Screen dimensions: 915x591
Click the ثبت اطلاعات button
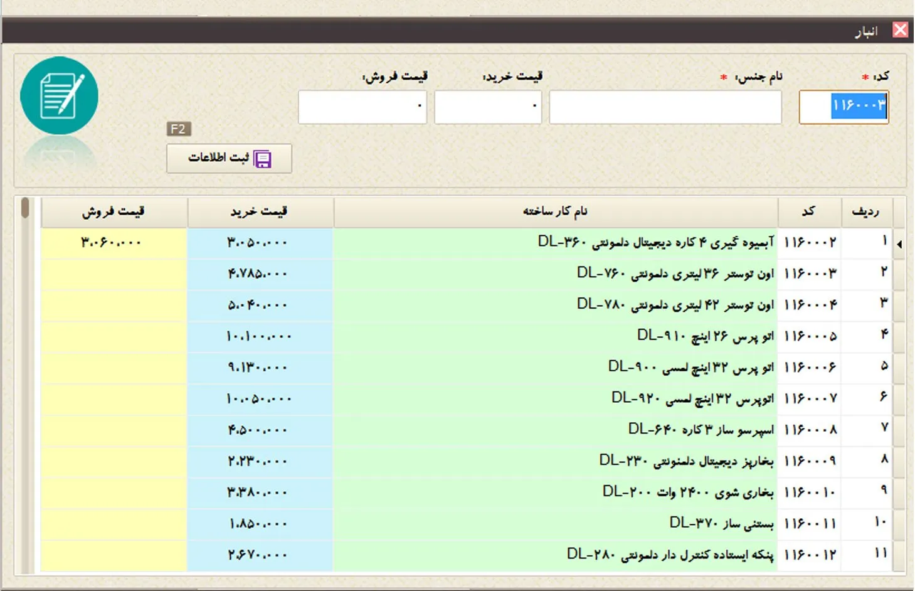point(229,158)
